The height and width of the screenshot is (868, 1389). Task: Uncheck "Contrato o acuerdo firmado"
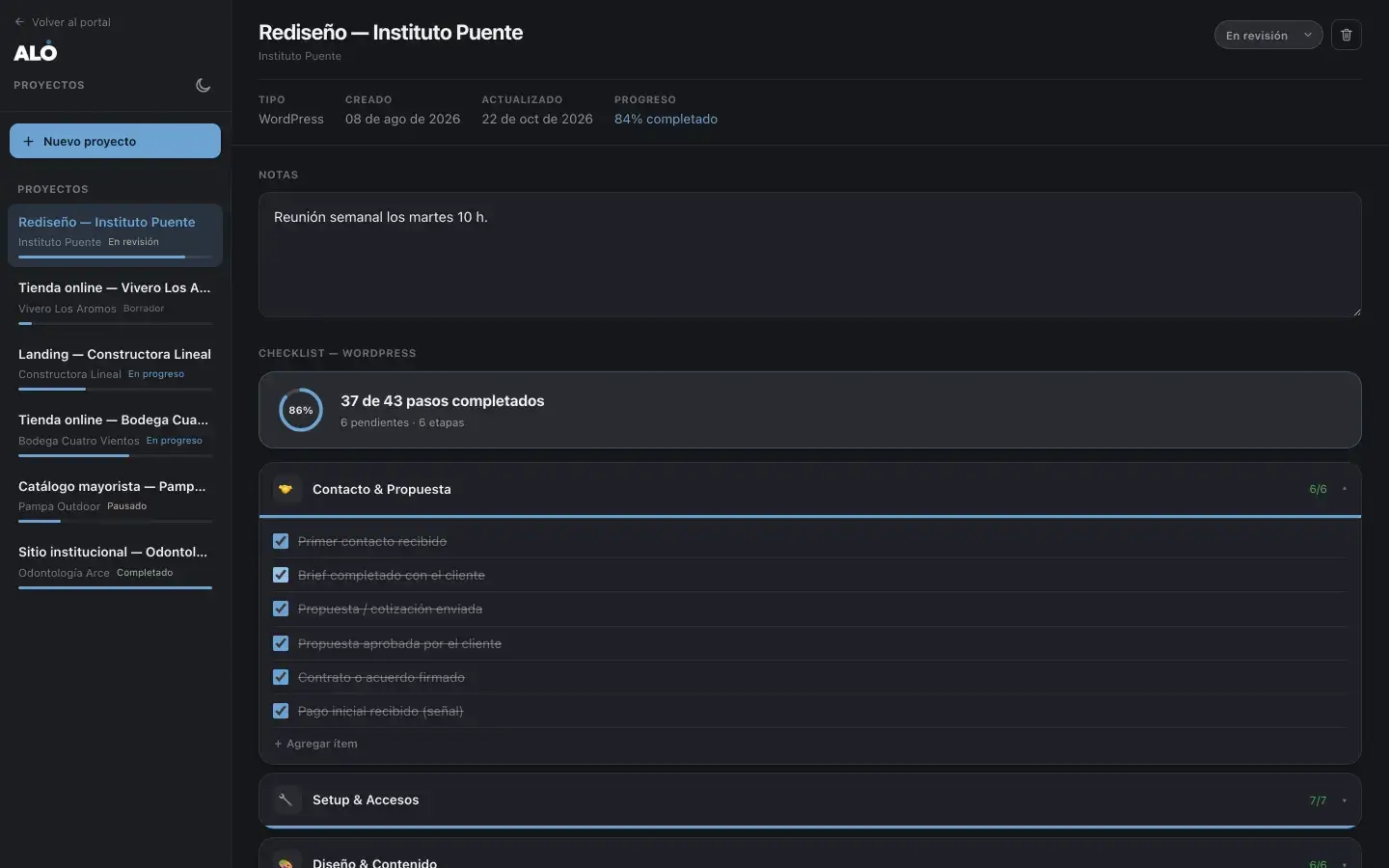[x=281, y=677]
